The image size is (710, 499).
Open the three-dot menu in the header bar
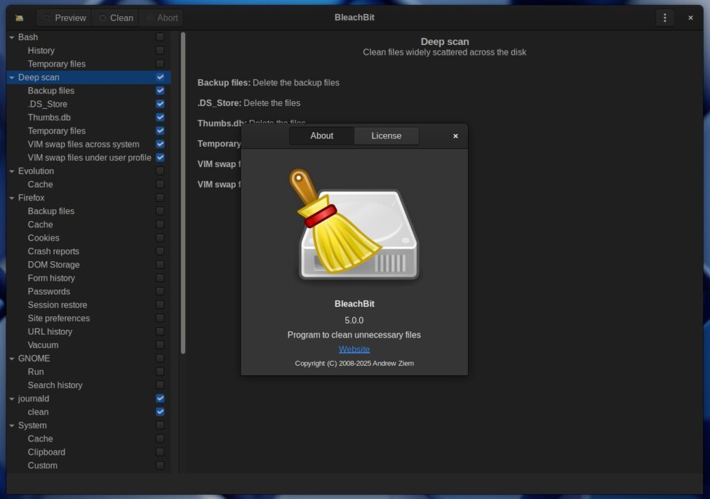coord(664,17)
